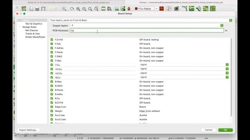This screenshot has height=140, width=250.
Task: Toggle the B.Mas layer checkbox
Action: (x=52, y=82)
